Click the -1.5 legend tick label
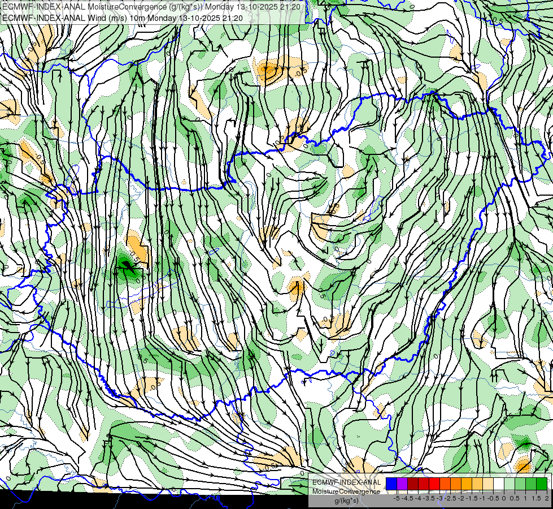 click(472, 498)
